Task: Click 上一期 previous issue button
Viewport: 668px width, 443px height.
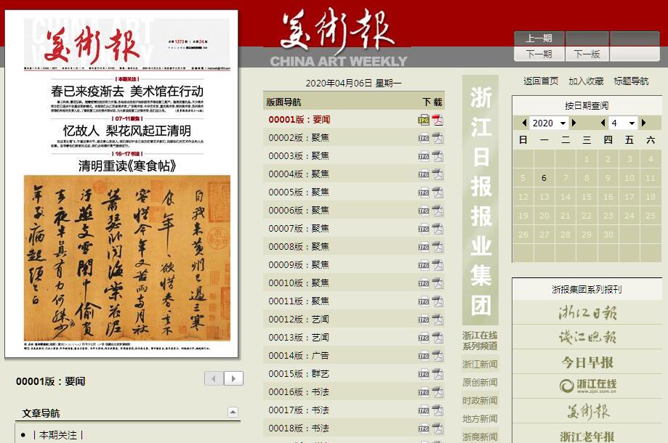Action: click(539, 38)
